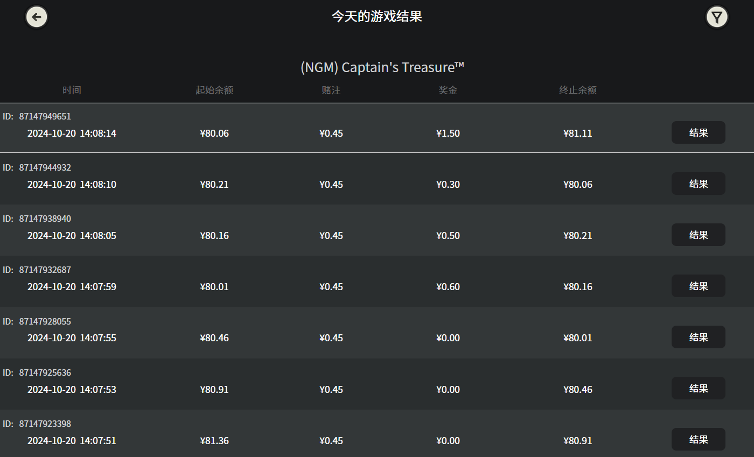The image size is (754, 457).
Task: View 结果 for the 14:08:05 round
Action: tap(698, 235)
